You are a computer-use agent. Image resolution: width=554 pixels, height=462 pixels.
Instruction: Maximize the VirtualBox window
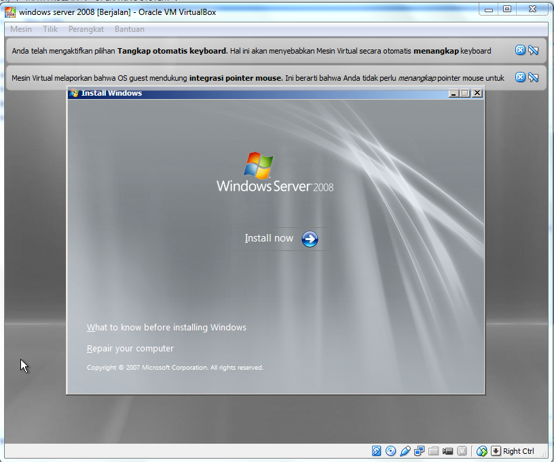507,9
